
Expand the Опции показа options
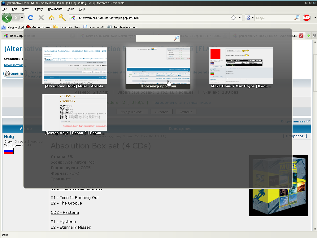[295, 121]
